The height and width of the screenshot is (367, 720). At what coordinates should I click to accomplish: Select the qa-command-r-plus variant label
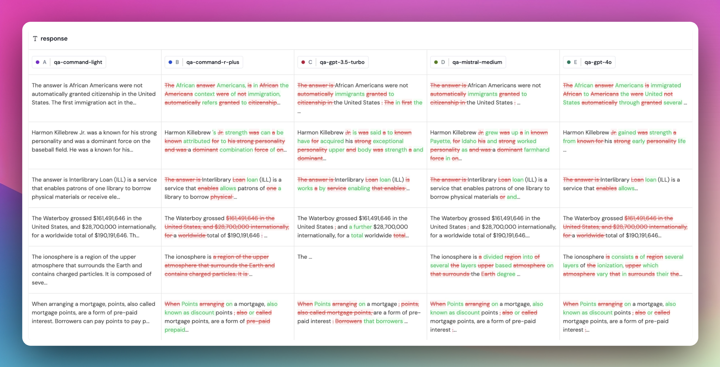point(212,62)
